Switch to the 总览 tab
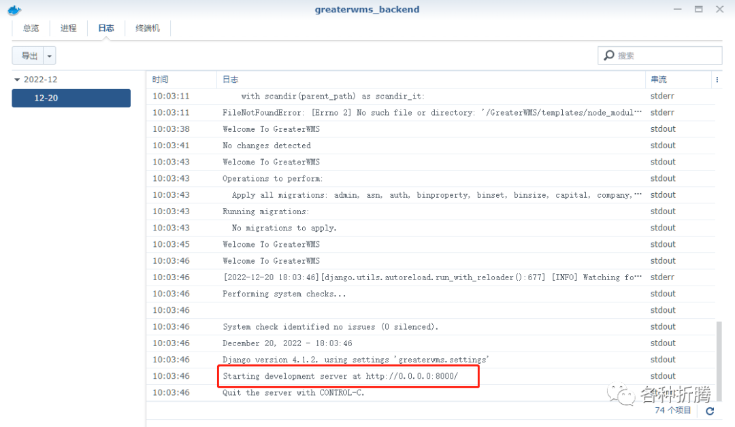Image resolution: width=735 pixels, height=427 pixels. [31, 28]
